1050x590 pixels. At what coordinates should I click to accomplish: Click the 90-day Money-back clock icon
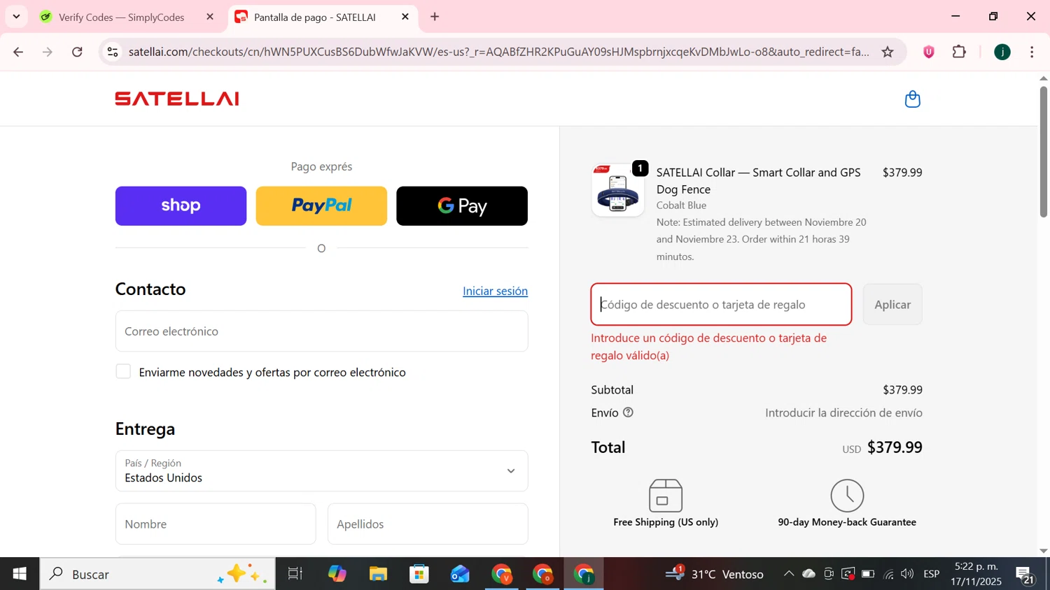click(x=847, y=496)
